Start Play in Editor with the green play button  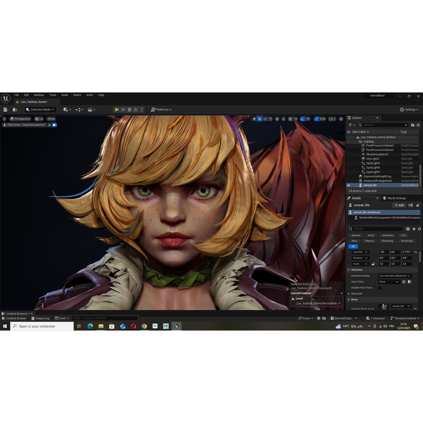click(117, 110)
